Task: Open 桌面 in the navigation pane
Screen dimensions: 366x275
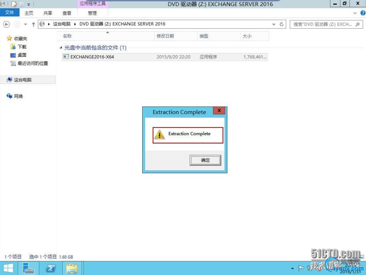Action: [x=22, y=55]
